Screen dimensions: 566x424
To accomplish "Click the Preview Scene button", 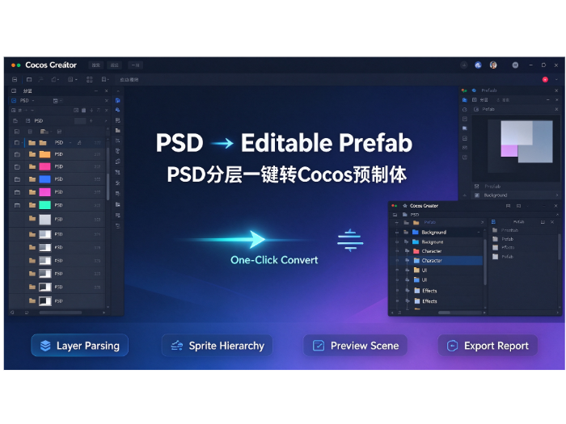I will click(355, 346).
